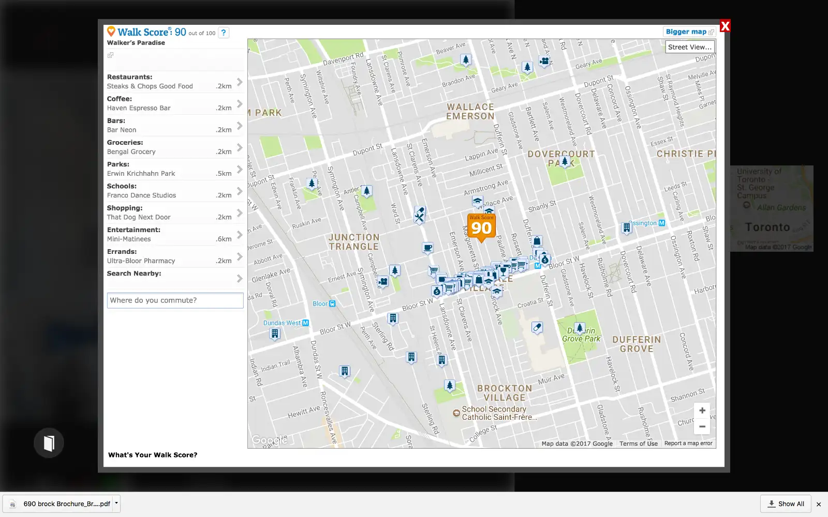Select the graduation cap marker on Wallace Ave

(x=477, y=202)
